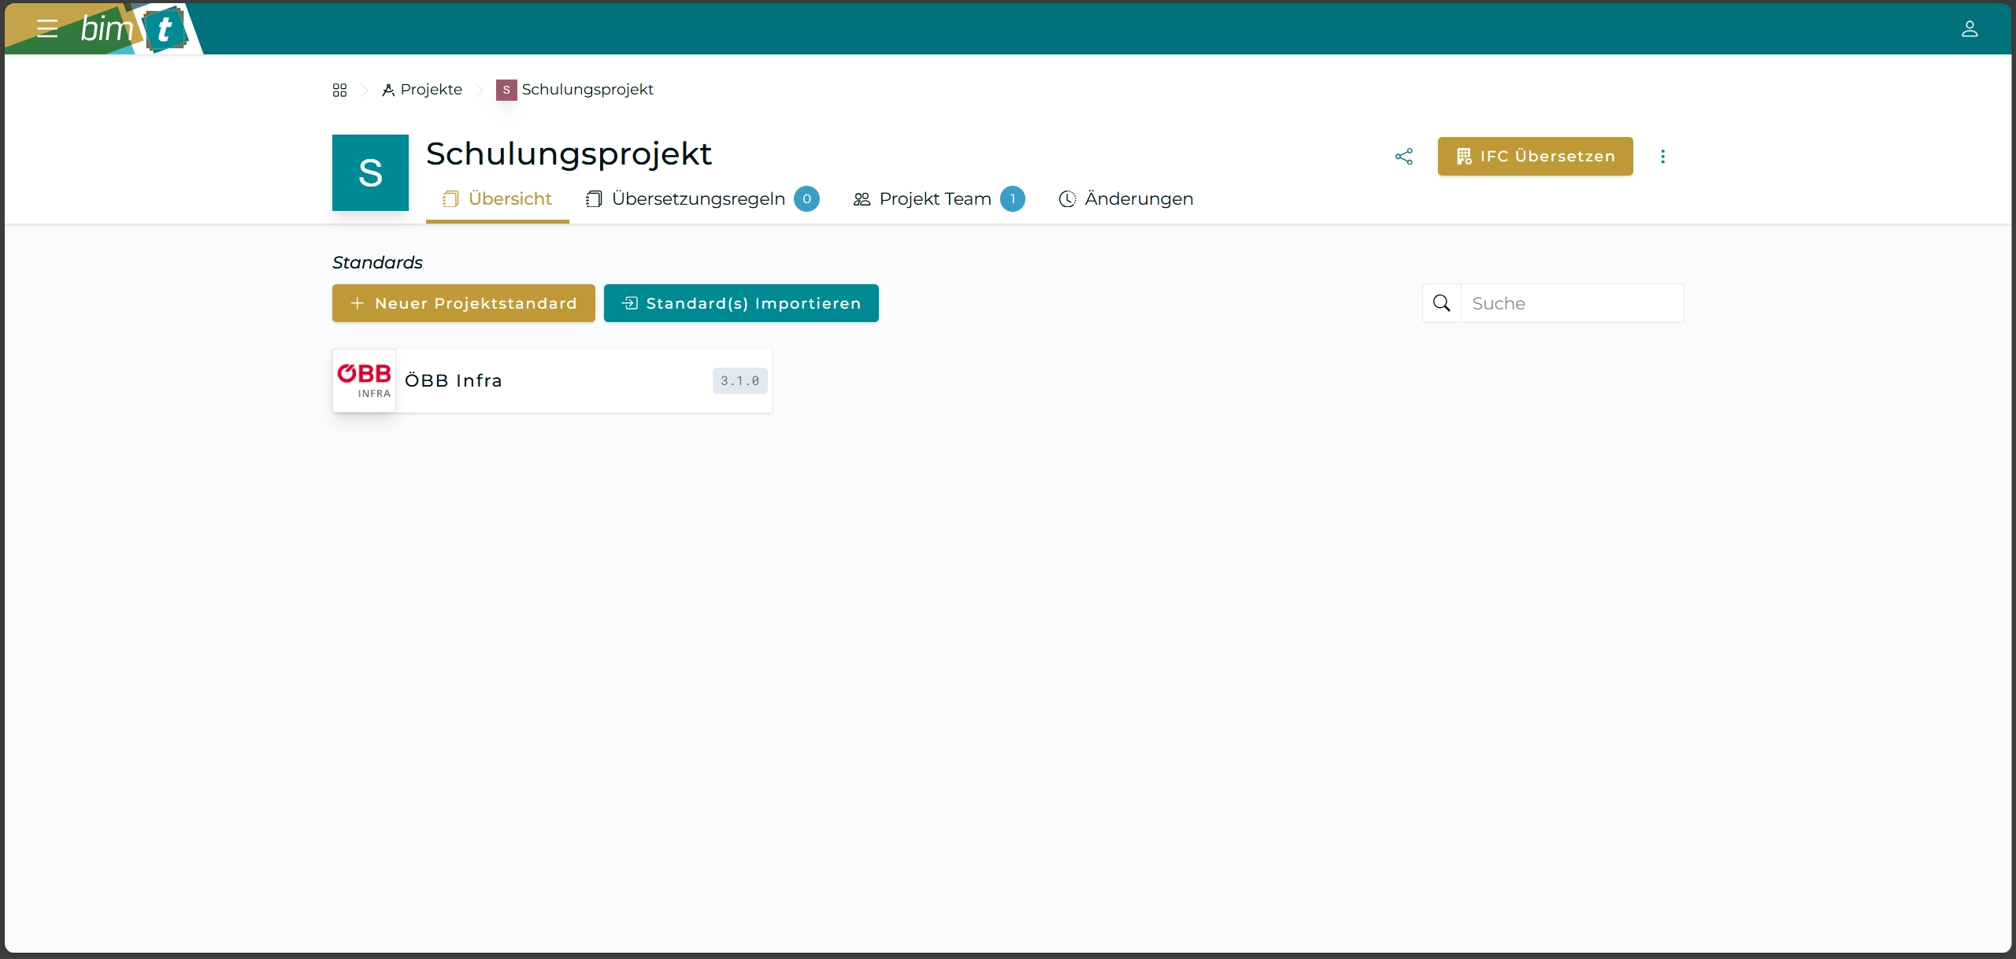
Task: Open the share options icon
Action: (1404, 156)
